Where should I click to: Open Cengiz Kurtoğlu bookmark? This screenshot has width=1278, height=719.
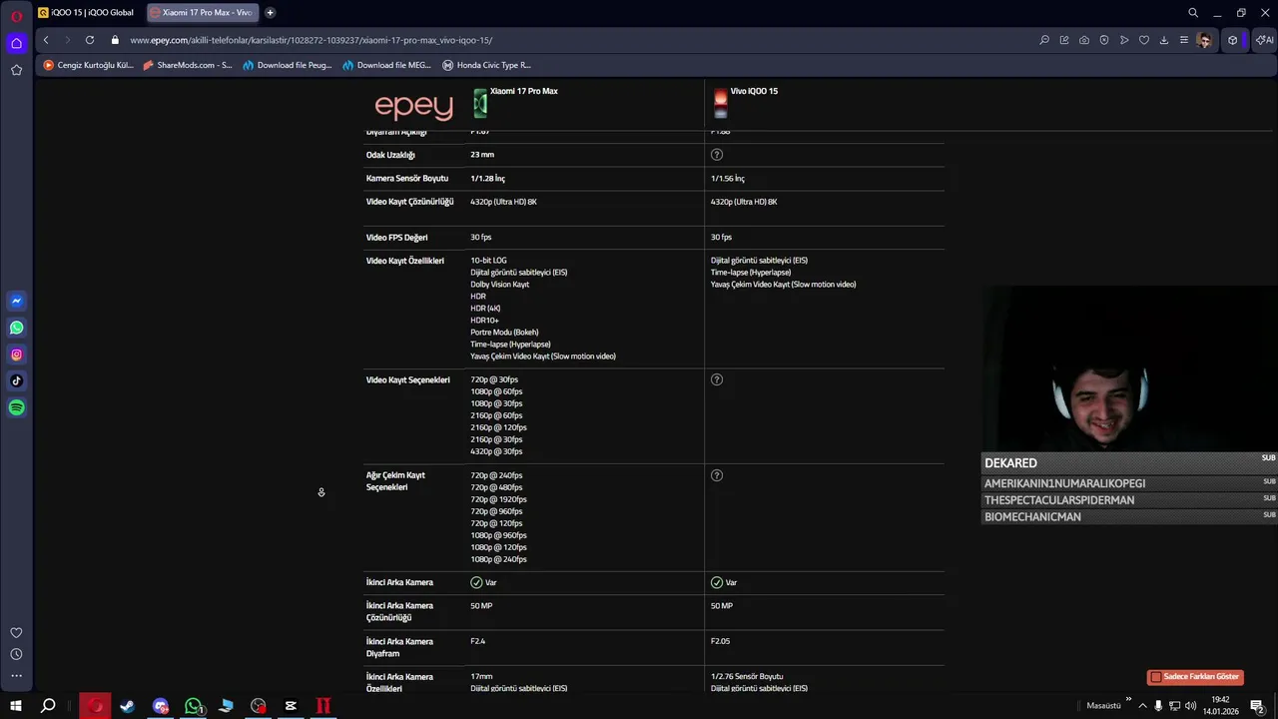88,65
